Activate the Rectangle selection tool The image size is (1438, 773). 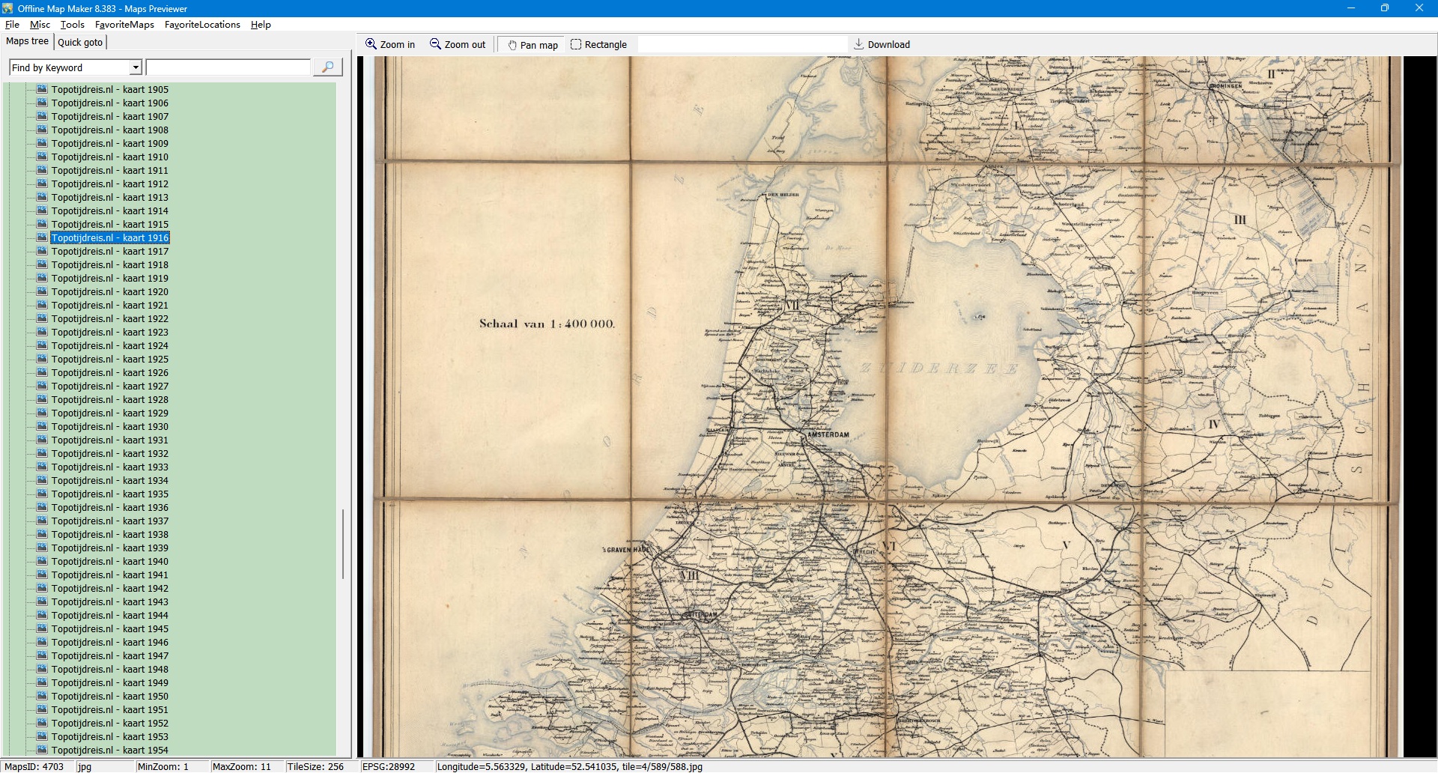pos(576,44)
